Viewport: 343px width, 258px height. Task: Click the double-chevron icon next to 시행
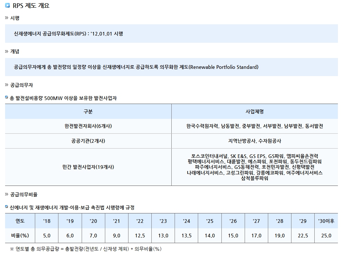pyautogui.click(x=7, y=18)
